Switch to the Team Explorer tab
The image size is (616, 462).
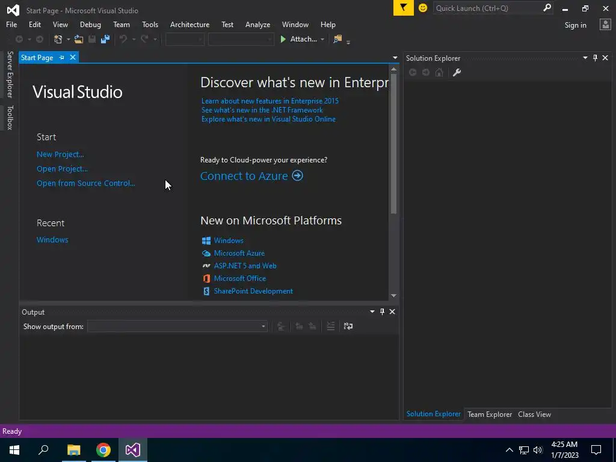pyautogui.click(x=490, y=414)
